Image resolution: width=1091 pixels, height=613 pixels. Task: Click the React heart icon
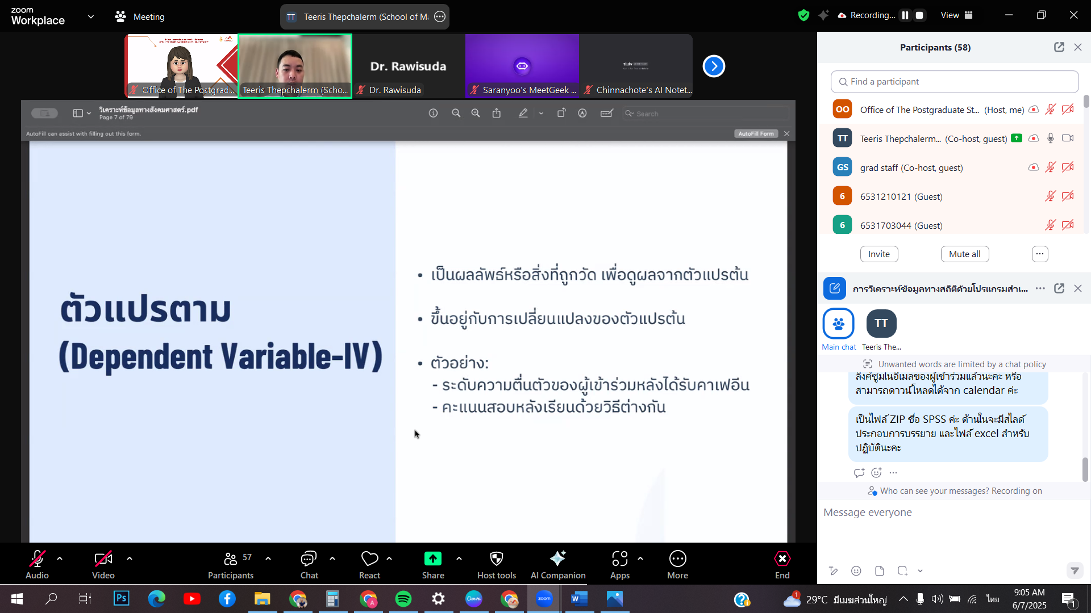click(x=369, y=559)
